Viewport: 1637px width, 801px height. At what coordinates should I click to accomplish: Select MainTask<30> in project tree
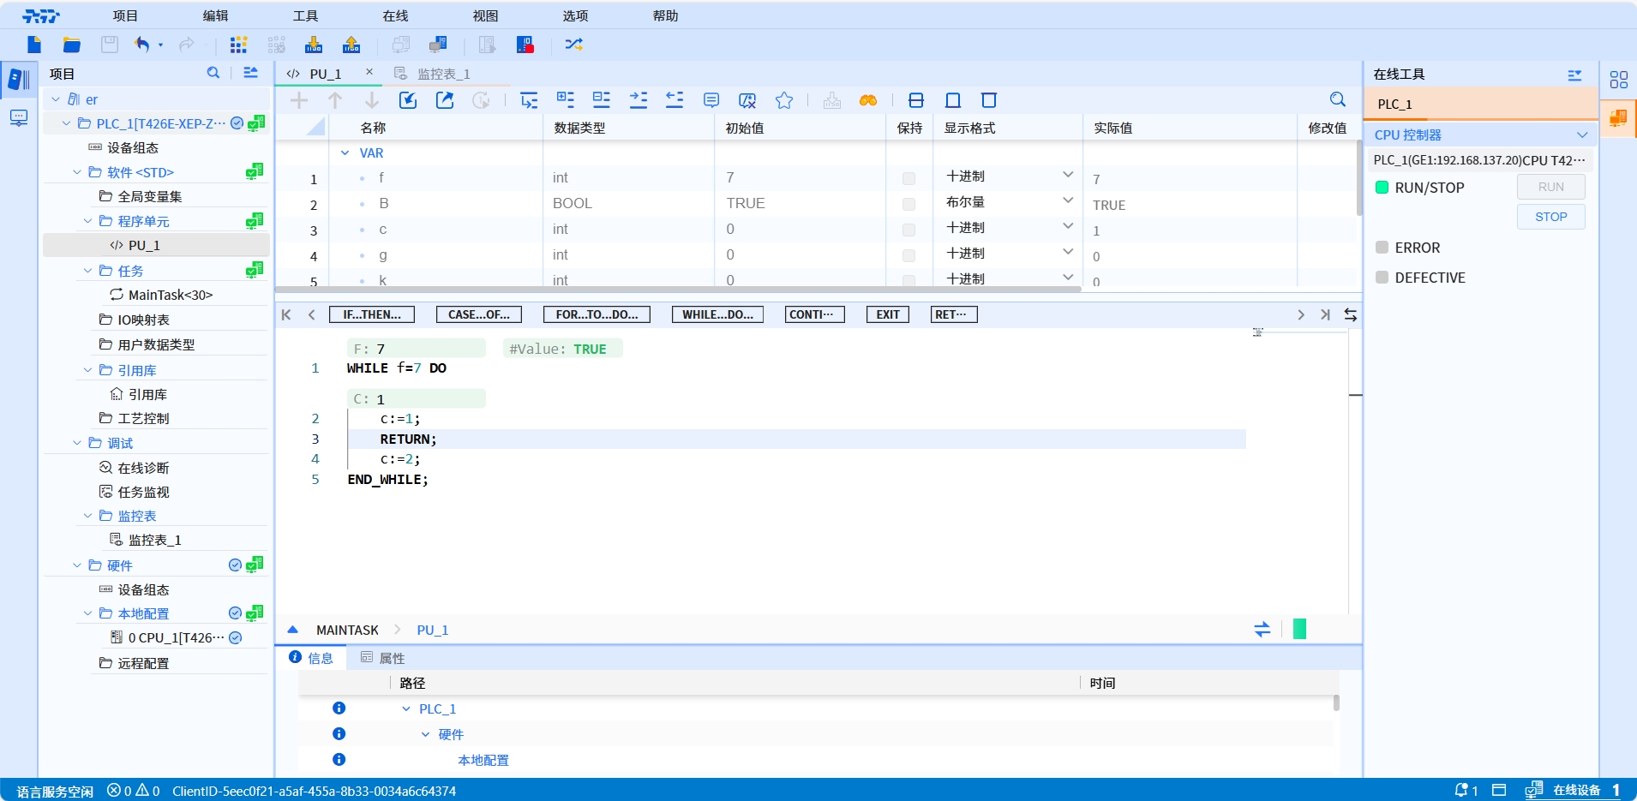[x=170, y=295]
